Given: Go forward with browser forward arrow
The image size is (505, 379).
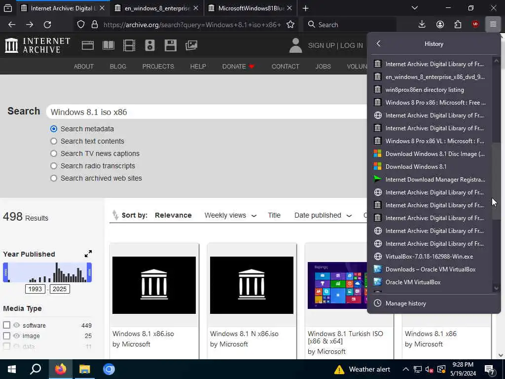Looking at the screenshot, I should pos(30,25).
